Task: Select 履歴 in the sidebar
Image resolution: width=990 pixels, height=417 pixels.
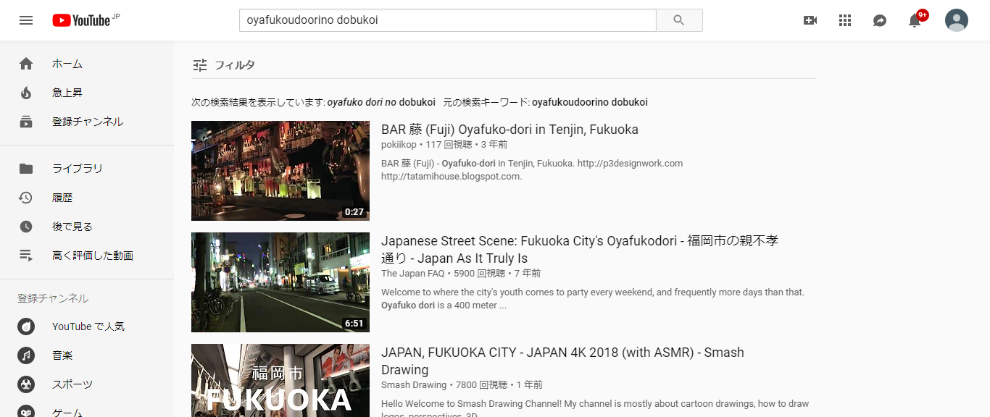Action: tap(62, 198)
